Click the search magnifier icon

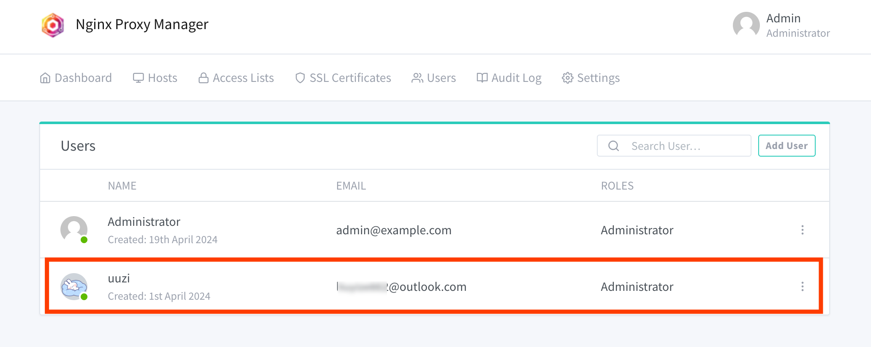(613, 146)
